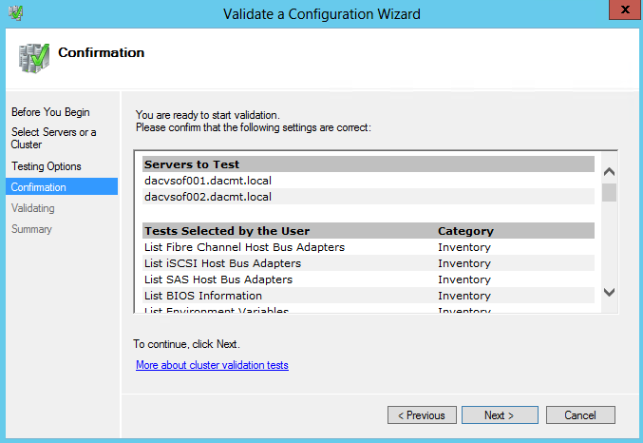Select List Fibre Channel Host Bus Adapters row

369,247
